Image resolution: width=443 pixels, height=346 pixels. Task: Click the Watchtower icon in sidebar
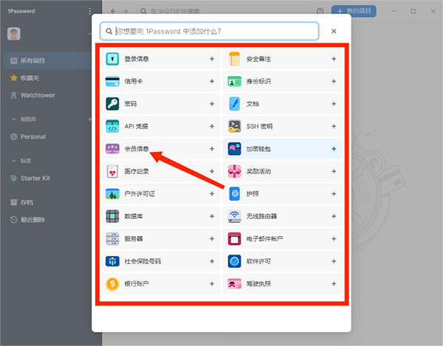tap(13, 95)
